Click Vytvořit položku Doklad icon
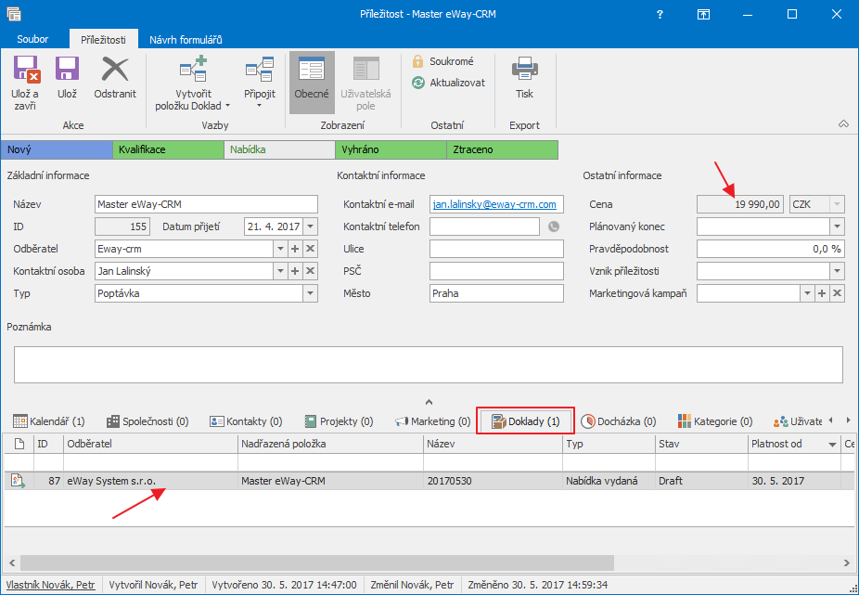This screenshot has width=859, height=595. (193, 69)
